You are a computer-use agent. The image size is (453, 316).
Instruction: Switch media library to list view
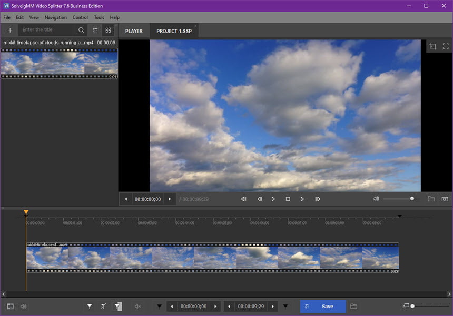pyautogui.click(x=95, y=30)
